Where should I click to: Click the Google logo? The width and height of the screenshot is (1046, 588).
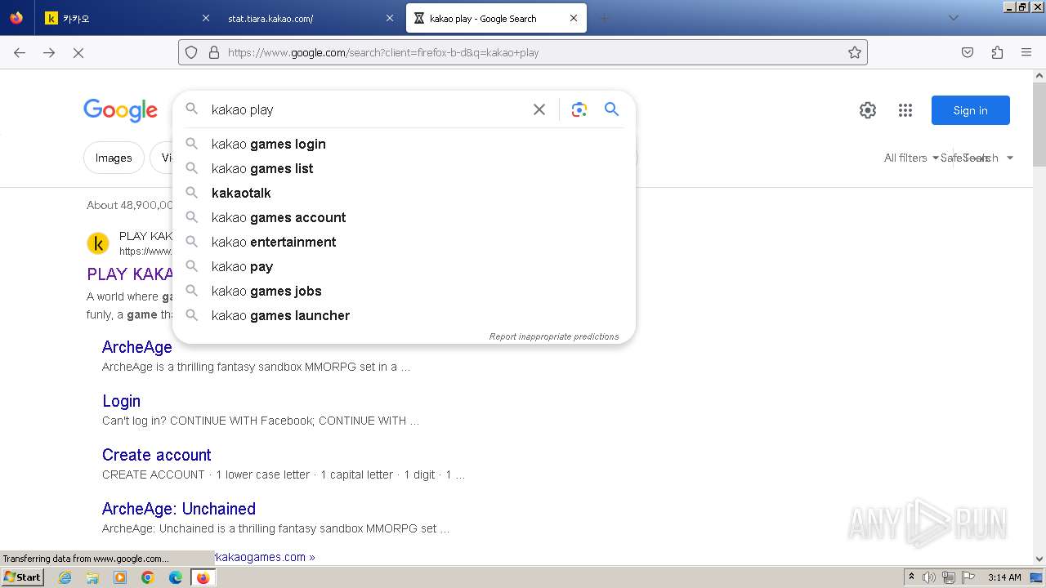tap(120, 110)
